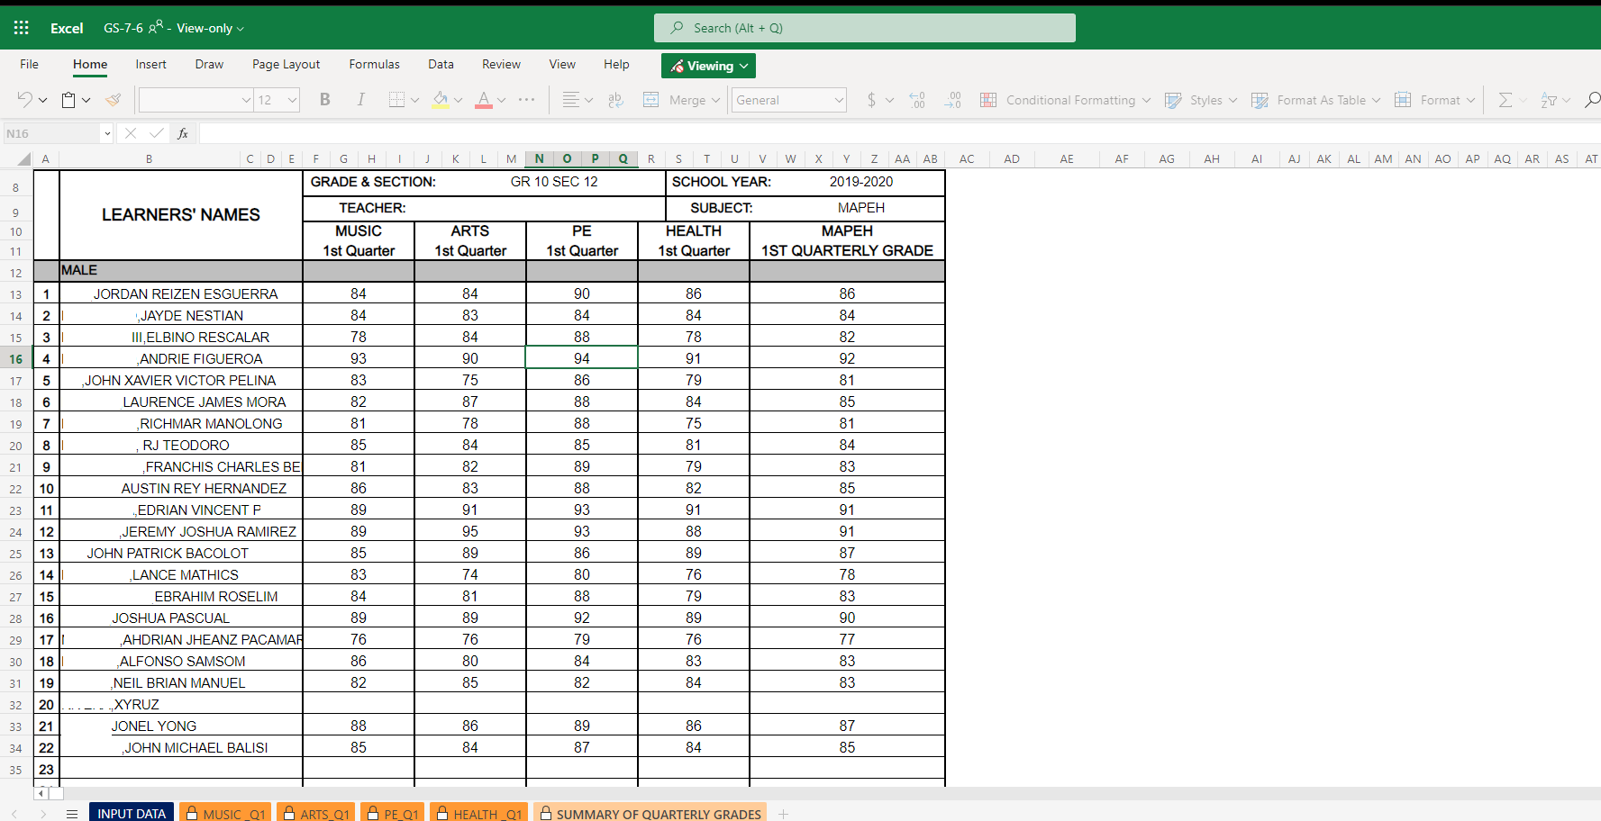1601x821 pixels.
Task: Select row 16 header
Action: point(16,358)
